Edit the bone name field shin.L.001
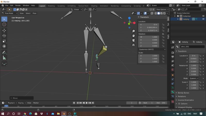206x116 pixels. click(x=192, y=47)
